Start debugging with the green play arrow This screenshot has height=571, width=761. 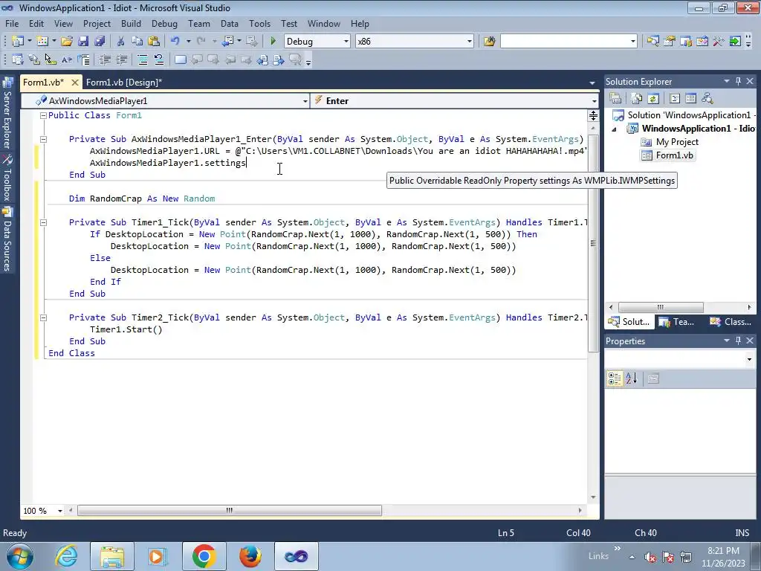coord(273,42)
